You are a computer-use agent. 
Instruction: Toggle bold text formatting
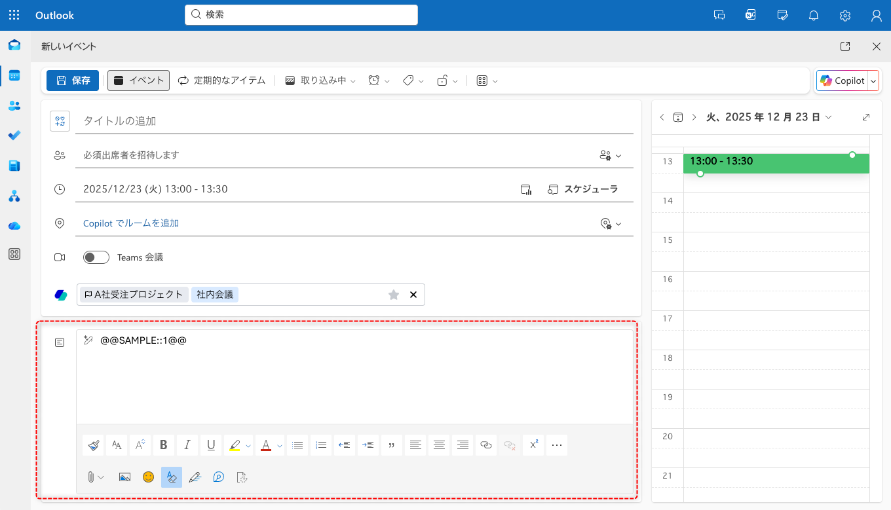pos(164,445)
